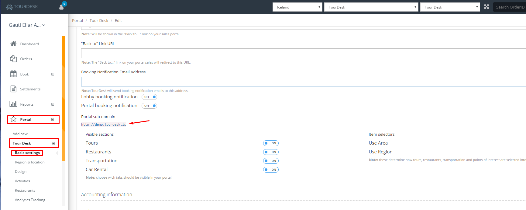Select Basic settings in the sidebar
This screenshot has width=526, height=210.
(27, 153)
